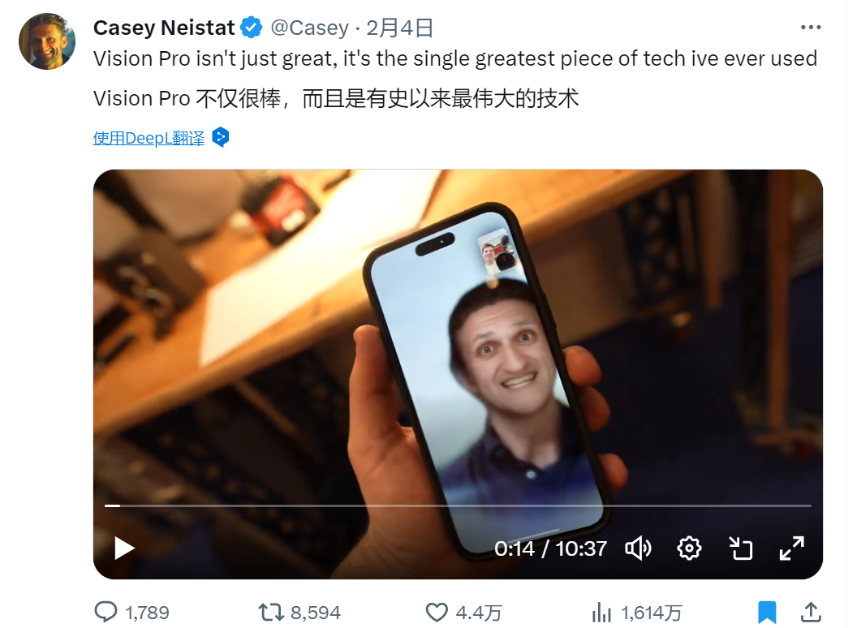Viewport: 857px width, 628px height.
Task: Share the tweet via upload arrow icon
Action: pos(811,612)
